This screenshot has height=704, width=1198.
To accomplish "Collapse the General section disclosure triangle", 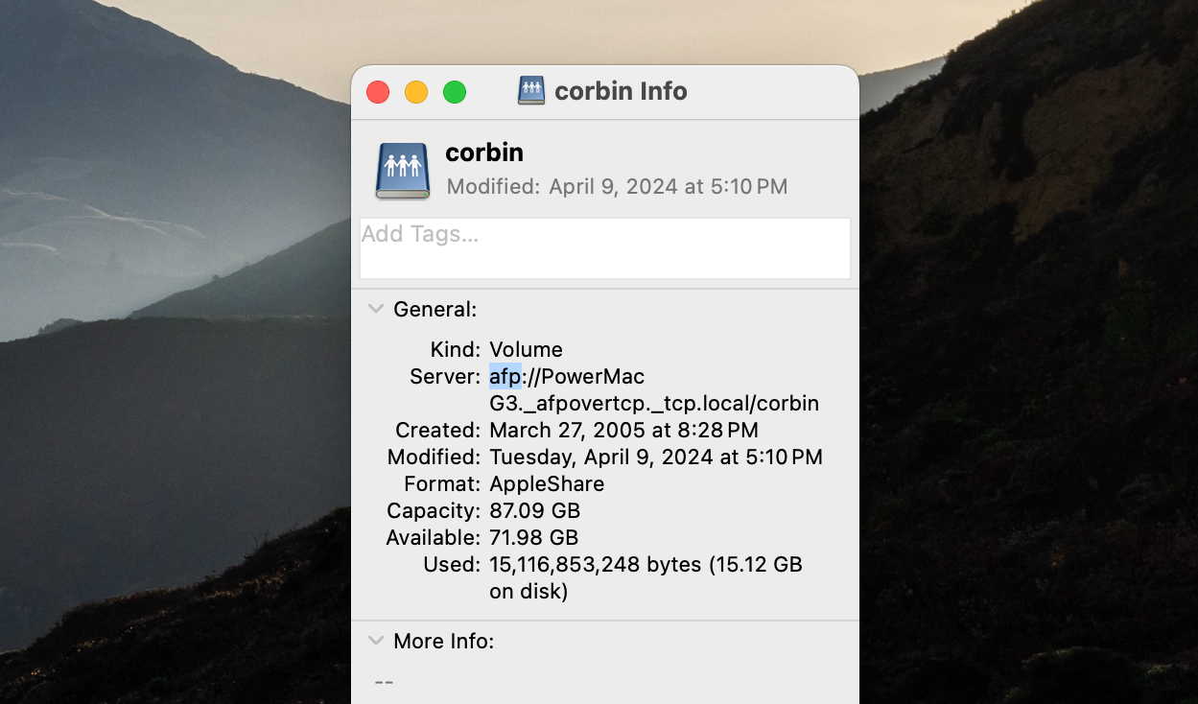I will [374, 309].
